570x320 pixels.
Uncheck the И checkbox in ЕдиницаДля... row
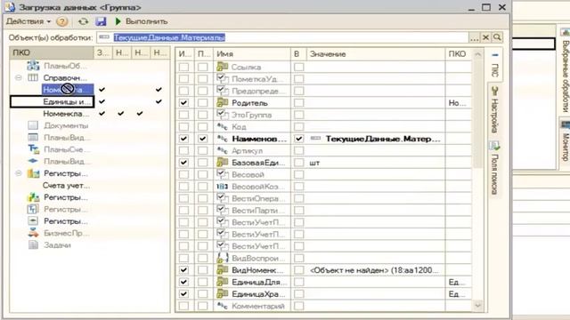(184, 282)
